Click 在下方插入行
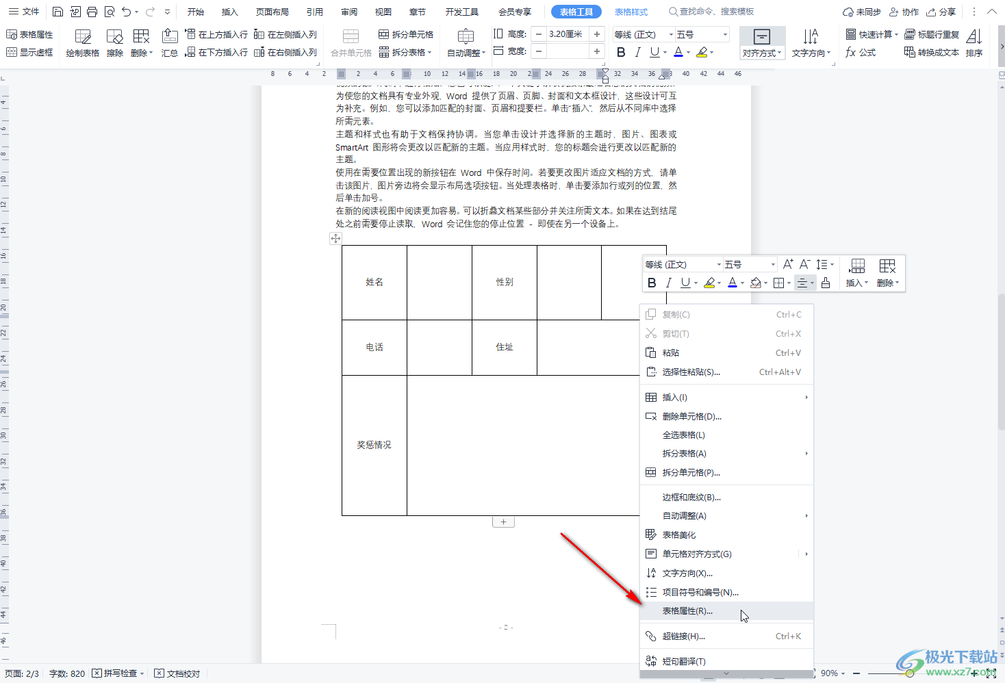1005x683 pixels. click(x=216, y=52)
